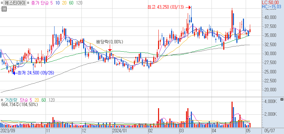Click the 2023/09 date axis label
This screenshot has width=284, height=134.
(8, 131)
